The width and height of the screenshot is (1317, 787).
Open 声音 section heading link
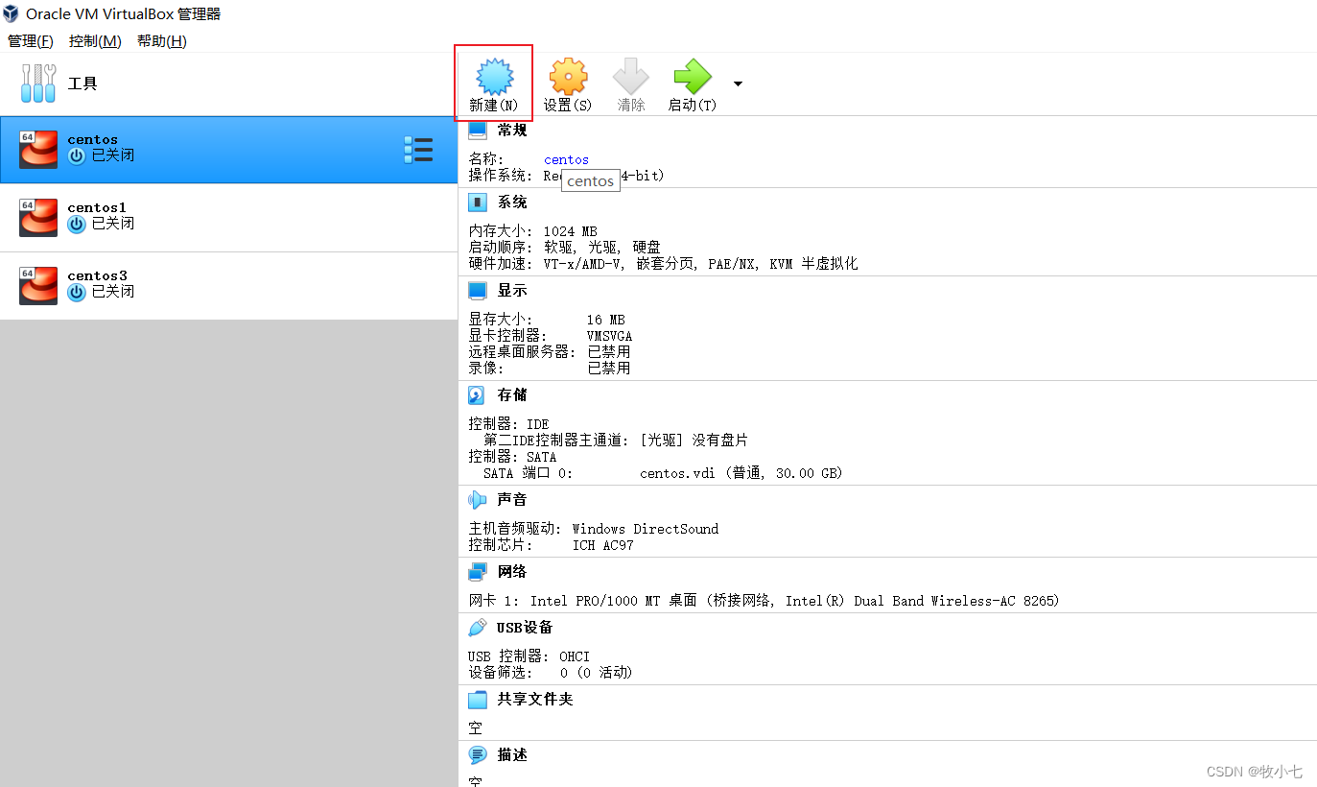click(x=512, y=499)
